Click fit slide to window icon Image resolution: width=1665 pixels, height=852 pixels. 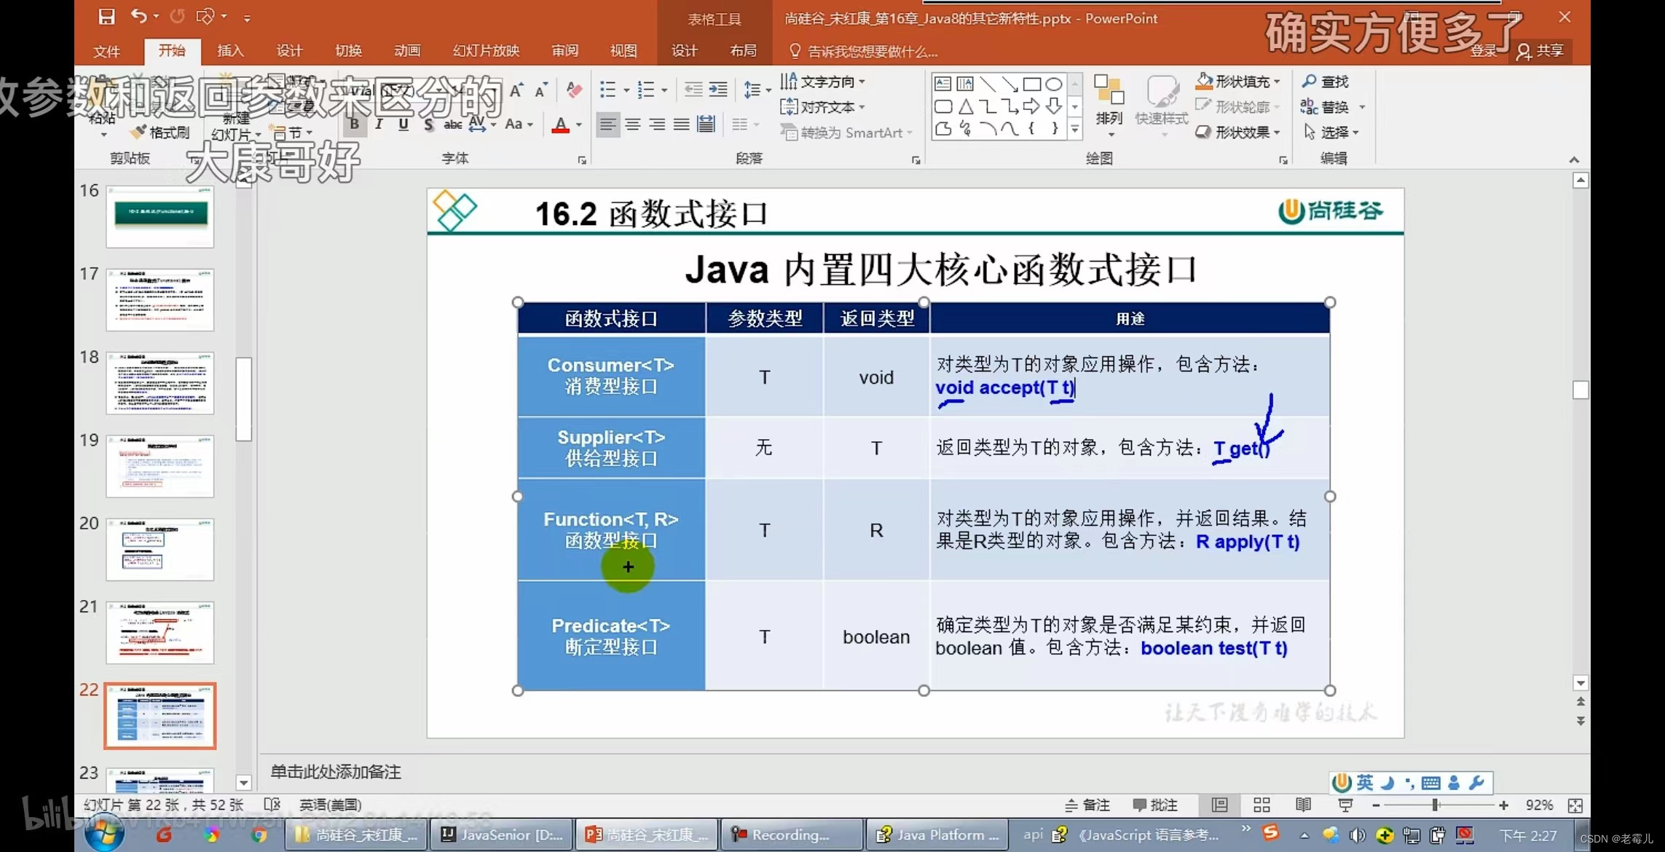tap(1575, 805)
